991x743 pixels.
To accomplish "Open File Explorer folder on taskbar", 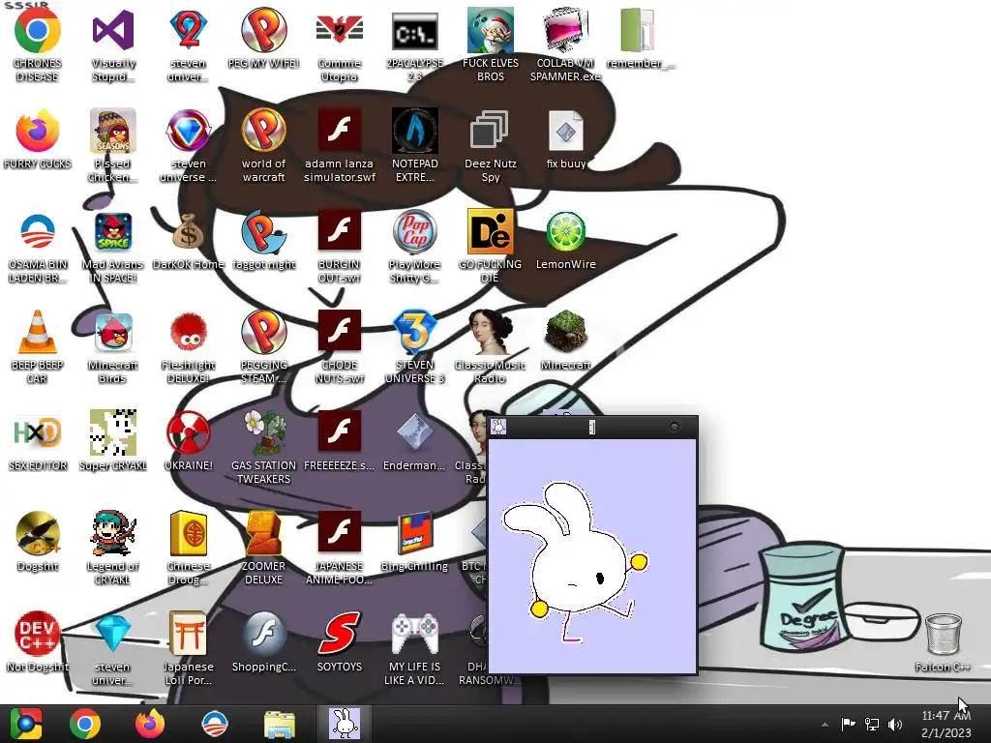I will click(x=279, y=725).
